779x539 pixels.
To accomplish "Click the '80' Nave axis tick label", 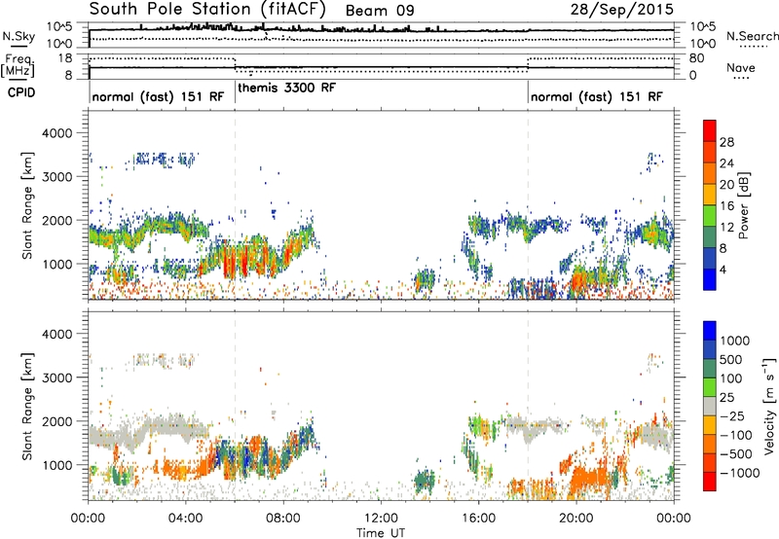I will (x=696, y=58).
